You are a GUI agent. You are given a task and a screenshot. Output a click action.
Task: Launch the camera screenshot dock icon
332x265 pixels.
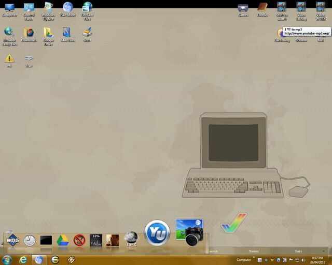pyautogui.click(x=189, y=233)
